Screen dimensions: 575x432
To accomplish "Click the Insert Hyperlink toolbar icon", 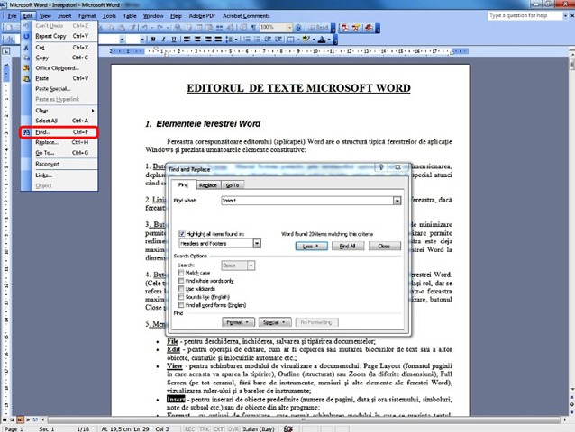I will [x=178, y=28].
